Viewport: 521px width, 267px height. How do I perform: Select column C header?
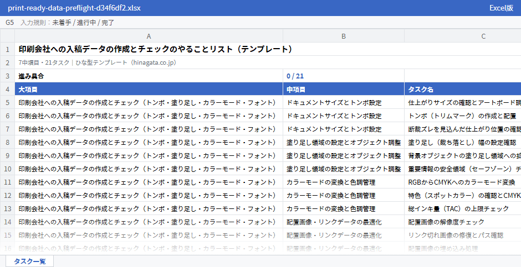click(462, 36)
